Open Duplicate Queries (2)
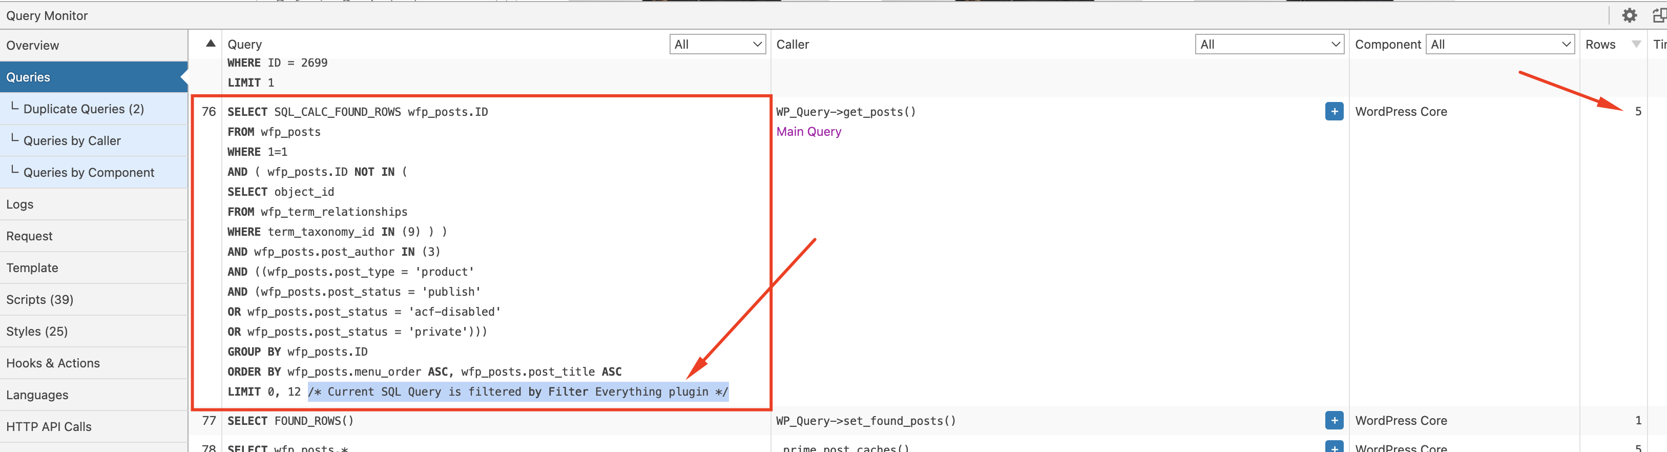1667x452 pixels. 94,109
